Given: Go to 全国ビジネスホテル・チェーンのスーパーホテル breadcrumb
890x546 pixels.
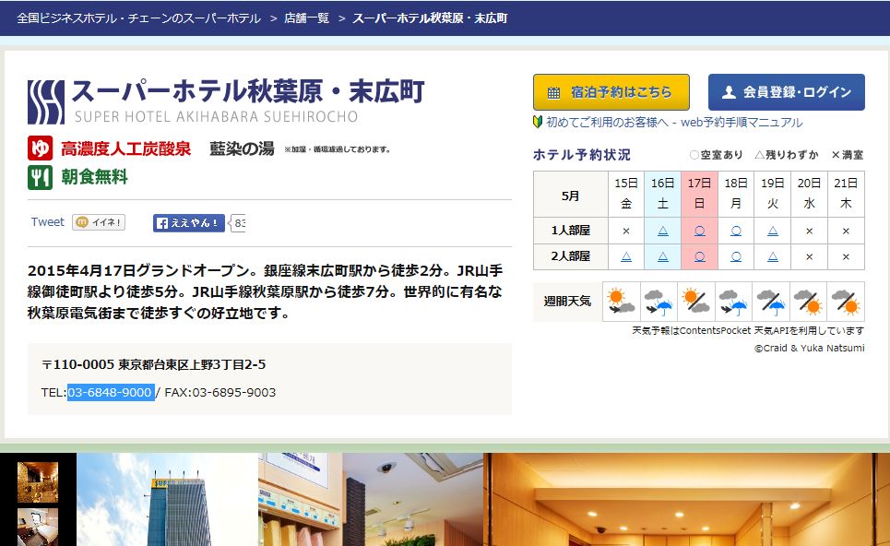Looking at the screenshot, I should pos(138,18).
